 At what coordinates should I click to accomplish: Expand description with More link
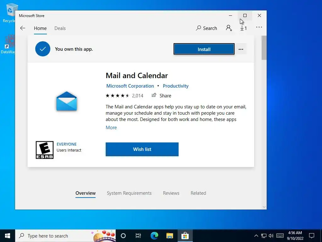click(111, 127)
